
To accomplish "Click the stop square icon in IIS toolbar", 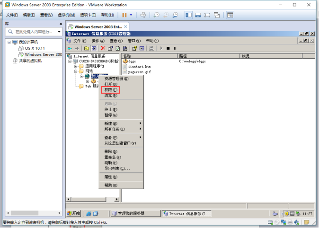I will click(x=168, y=48).
